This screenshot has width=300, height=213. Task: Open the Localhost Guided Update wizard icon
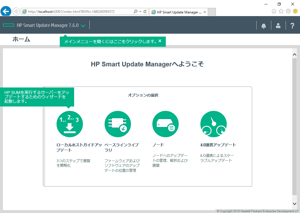click(x=70, y=124)
